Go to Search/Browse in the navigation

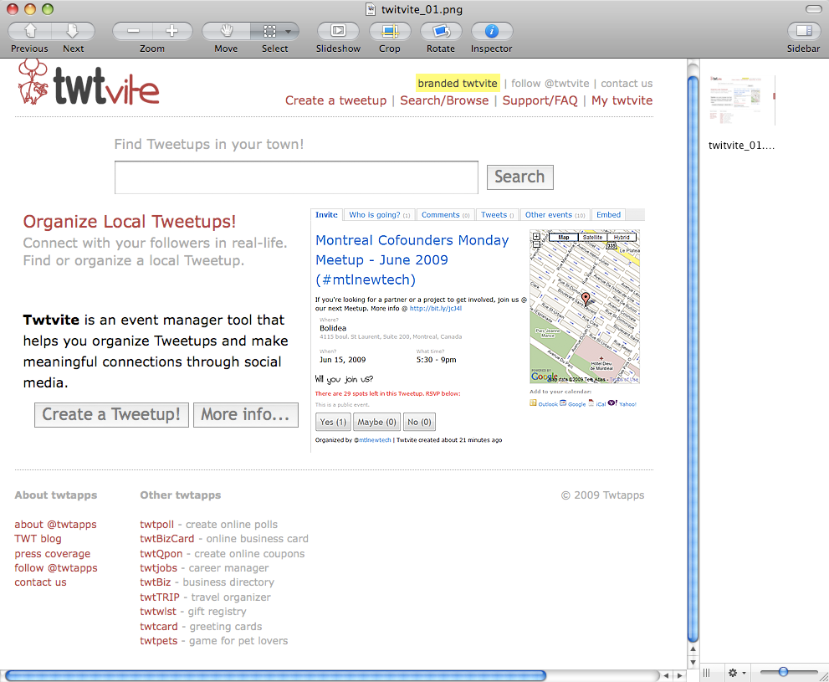[x=444, y=100]
